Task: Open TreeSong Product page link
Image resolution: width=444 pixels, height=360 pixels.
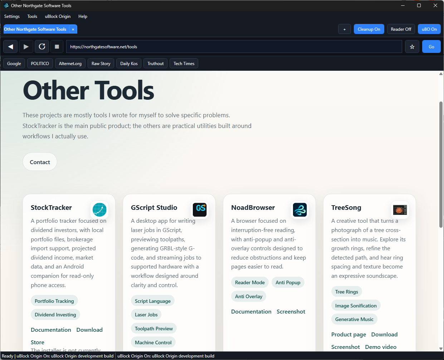Action: (x=348, y=334)
